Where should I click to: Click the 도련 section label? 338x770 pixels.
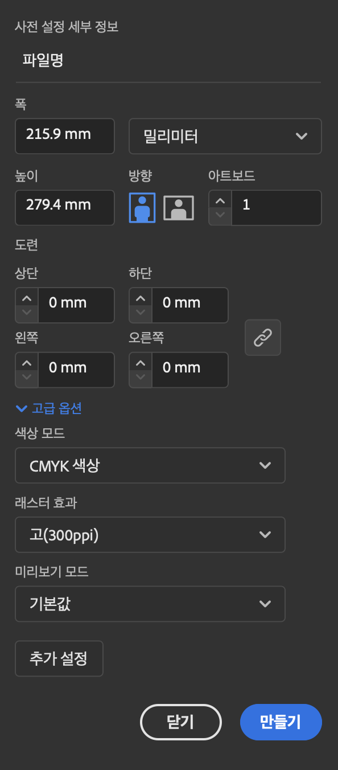26,245
